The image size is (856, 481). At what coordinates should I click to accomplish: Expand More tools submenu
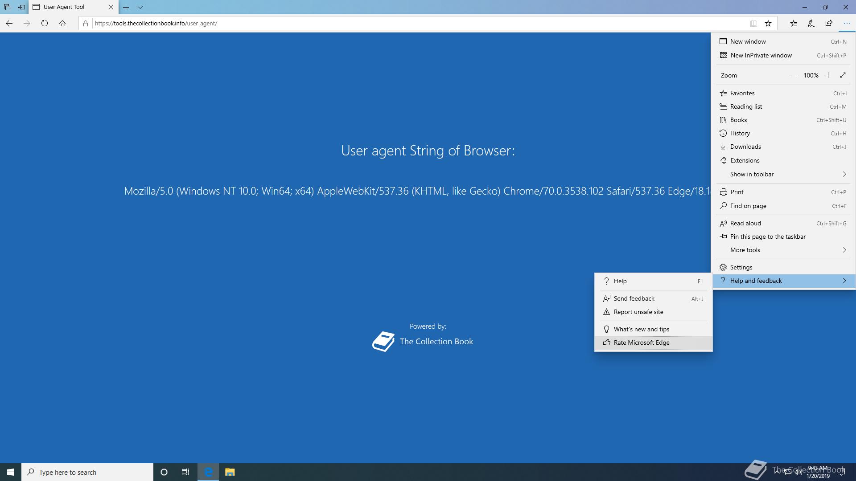(783, 250)
